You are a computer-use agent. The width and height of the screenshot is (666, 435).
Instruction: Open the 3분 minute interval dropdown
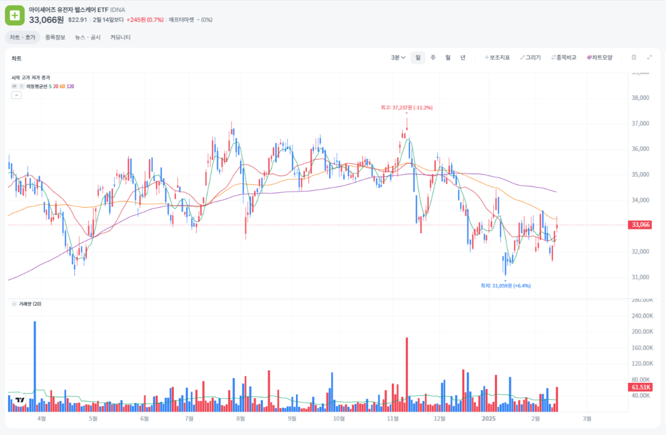pyautogui.click(x=398, y=57)
